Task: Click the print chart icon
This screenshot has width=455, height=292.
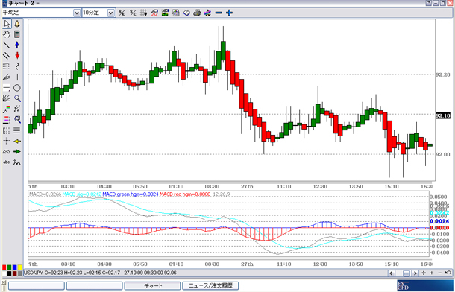Action: point(197,13)
